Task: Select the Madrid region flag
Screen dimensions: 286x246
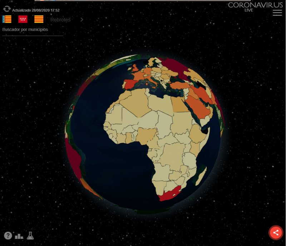Action: click(23, 19)
